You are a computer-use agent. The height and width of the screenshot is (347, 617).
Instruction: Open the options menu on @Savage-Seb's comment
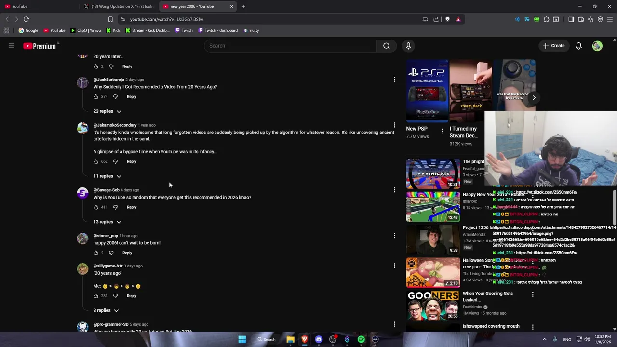[x=394, y=190]
